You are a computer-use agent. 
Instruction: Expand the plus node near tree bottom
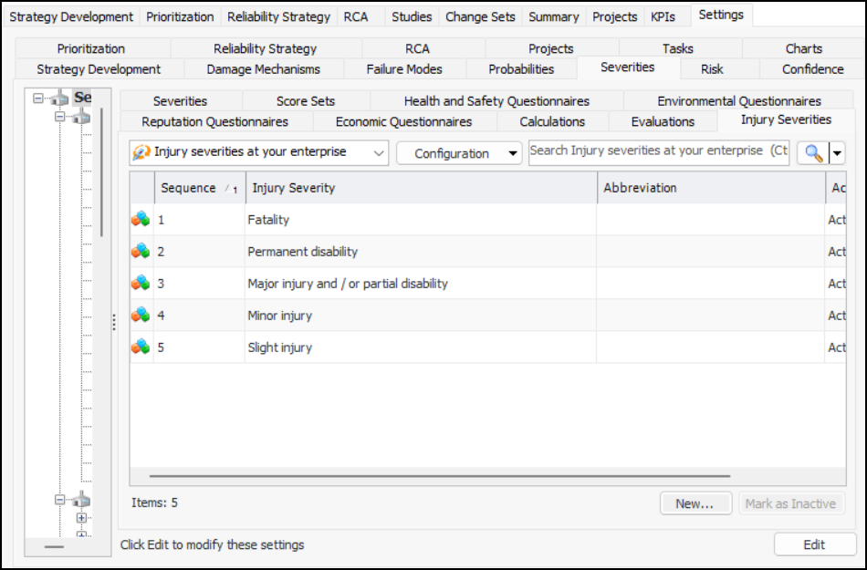pos(82,518)
